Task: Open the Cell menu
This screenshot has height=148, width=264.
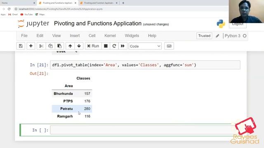Action: 92,36
